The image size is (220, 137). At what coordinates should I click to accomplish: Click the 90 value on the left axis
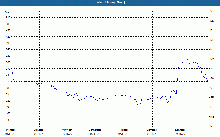(x=9, y=107)
